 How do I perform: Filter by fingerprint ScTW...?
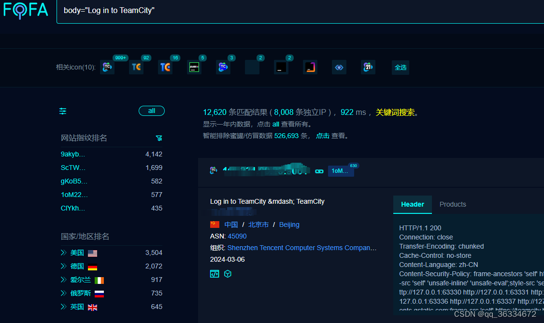tap(73, 168)
